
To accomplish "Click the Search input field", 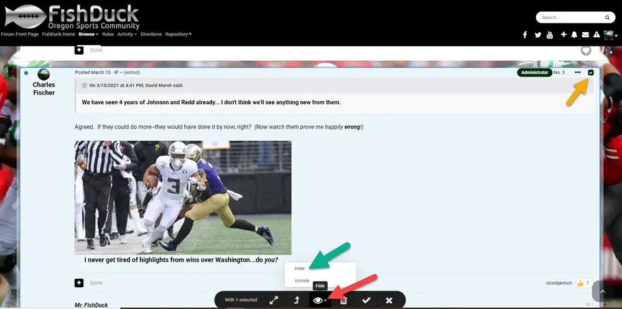I will [x=569, y=17].
